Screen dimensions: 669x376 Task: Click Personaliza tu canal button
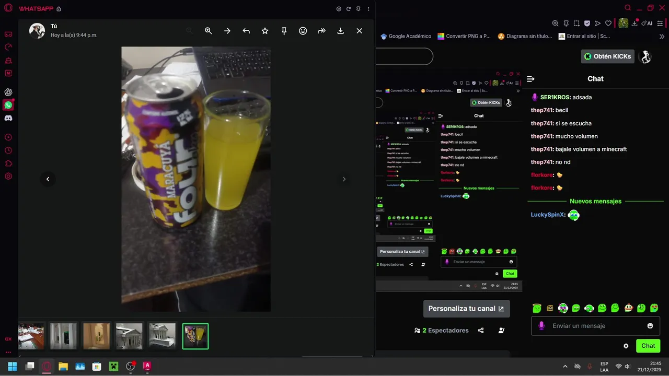466,309
